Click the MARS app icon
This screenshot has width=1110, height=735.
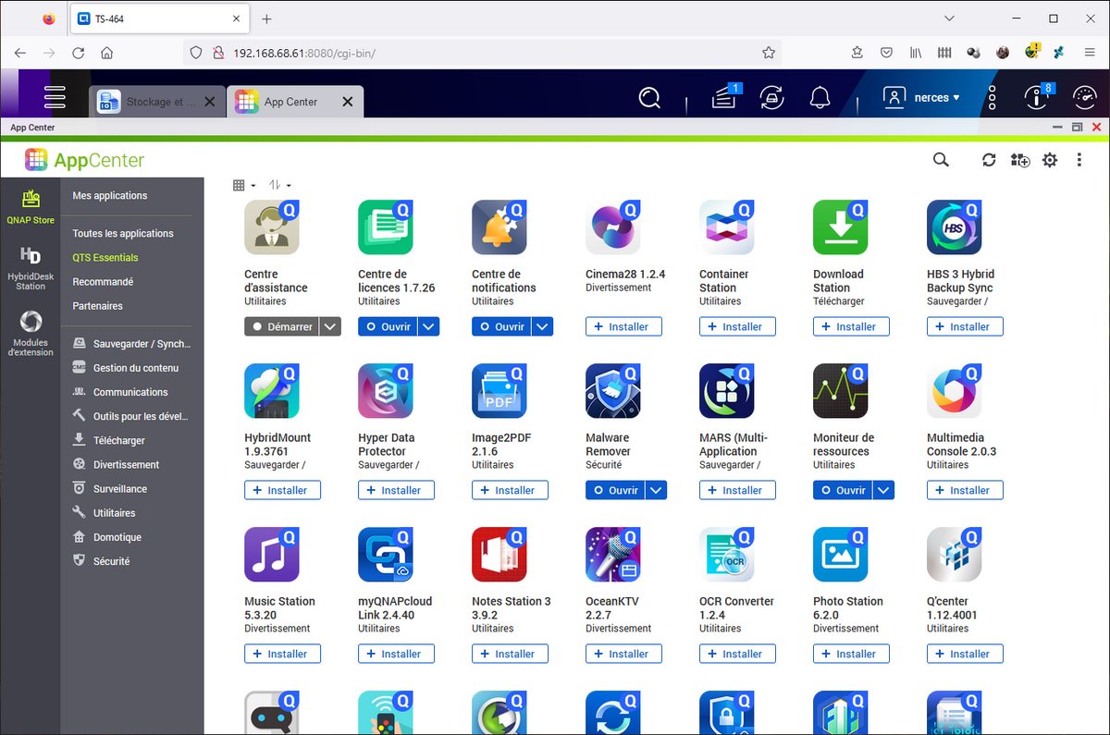727,391
